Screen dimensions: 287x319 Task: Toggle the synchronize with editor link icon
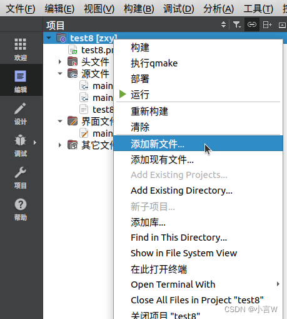[252, 24]
